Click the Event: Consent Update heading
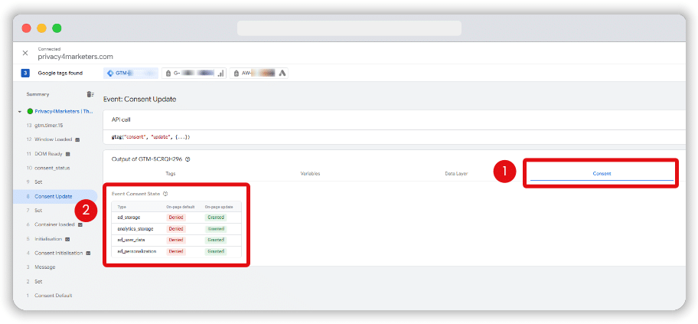The image size is (698, 324). (140, 99)
